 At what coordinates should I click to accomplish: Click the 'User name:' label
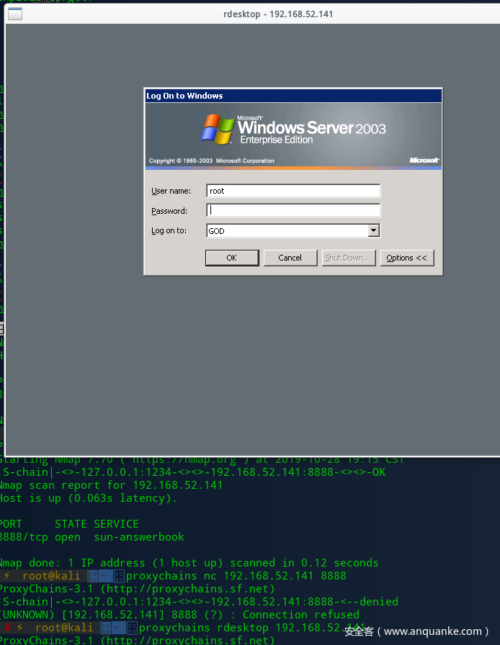click(171, 191)
